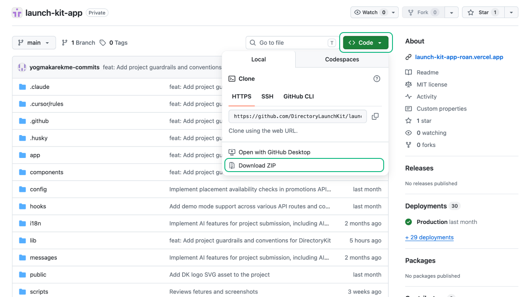The width and height of the screenshot is (528, 297).
Task: Open the Fork options dropdown arrow
Action: click(451, 12)
